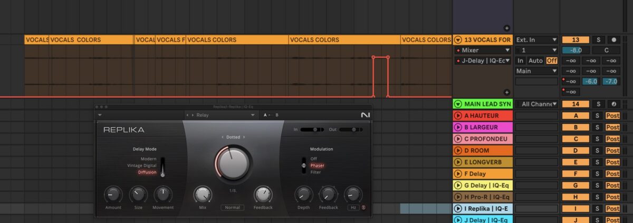Unfold the H Pro-R IQ-Eq return track
Viewport: 633px width, 223px height.
(458, 197)
